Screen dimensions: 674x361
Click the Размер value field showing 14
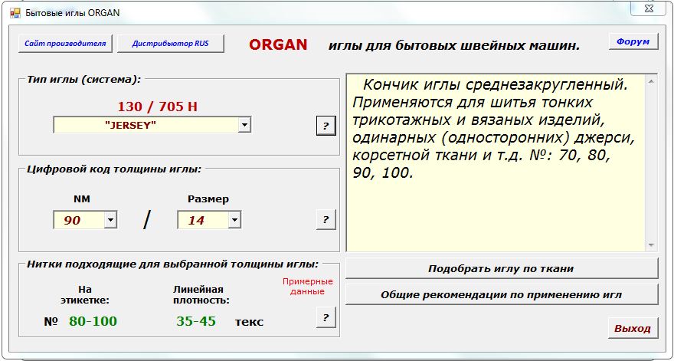click(202, 220)
